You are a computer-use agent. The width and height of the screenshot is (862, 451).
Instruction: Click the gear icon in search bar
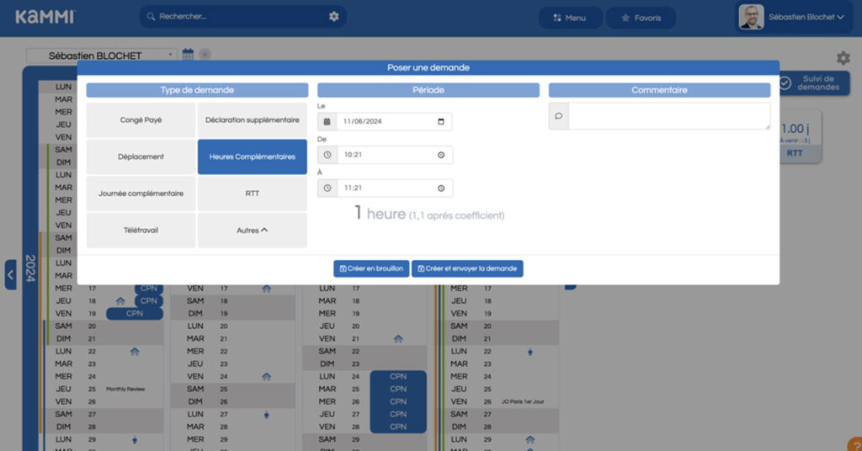(333, 17)
